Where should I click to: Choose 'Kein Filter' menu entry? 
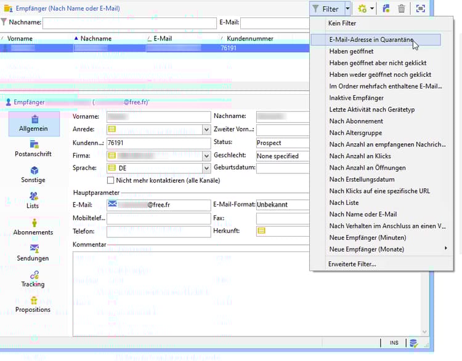342,23
